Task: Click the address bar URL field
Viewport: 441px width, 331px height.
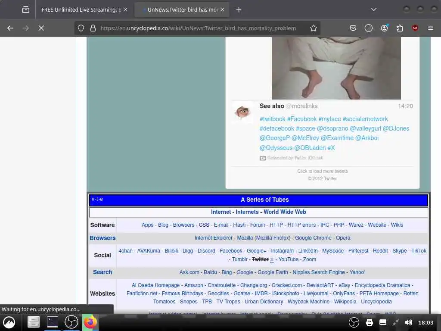Action: [x=198, y=28]
